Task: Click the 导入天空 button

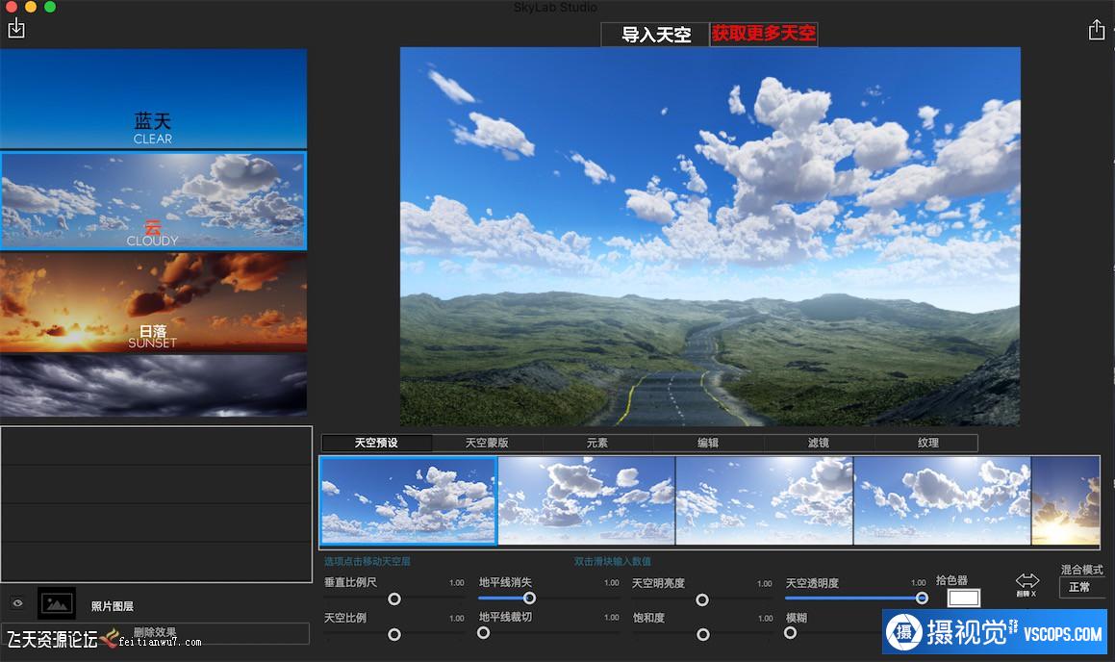Action: 655,35
